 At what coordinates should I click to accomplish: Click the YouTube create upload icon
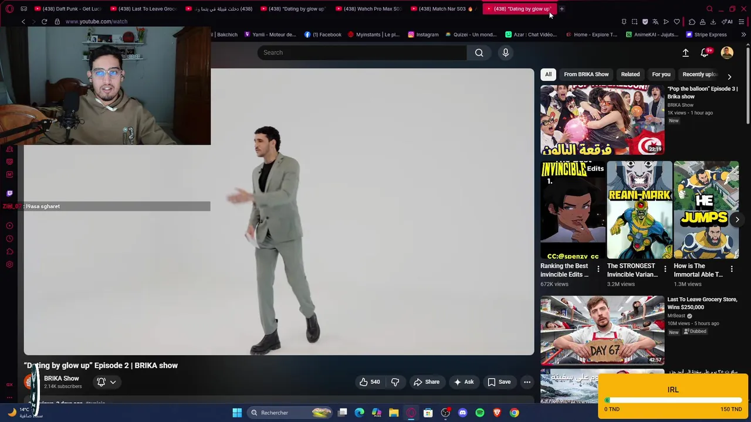tap(685, 53)
